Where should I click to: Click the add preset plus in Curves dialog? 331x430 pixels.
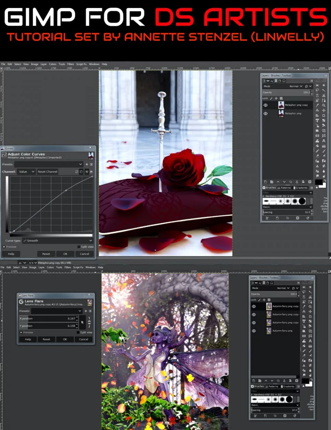click(87, 164)
